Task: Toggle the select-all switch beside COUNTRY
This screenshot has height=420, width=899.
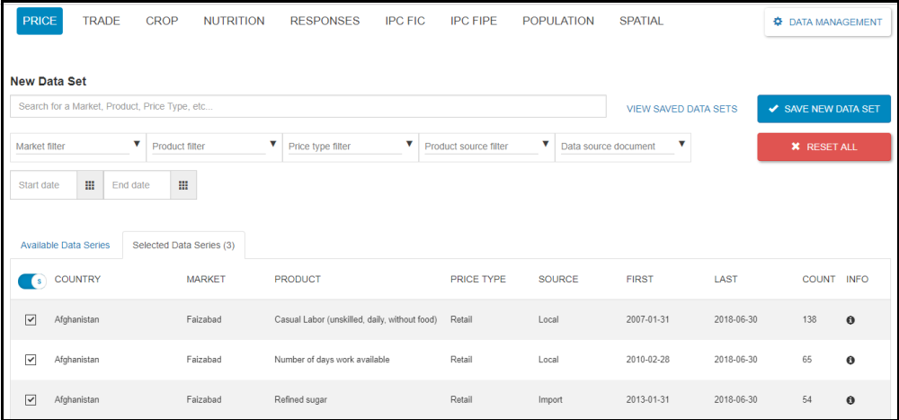Action: tap(31, 281)
